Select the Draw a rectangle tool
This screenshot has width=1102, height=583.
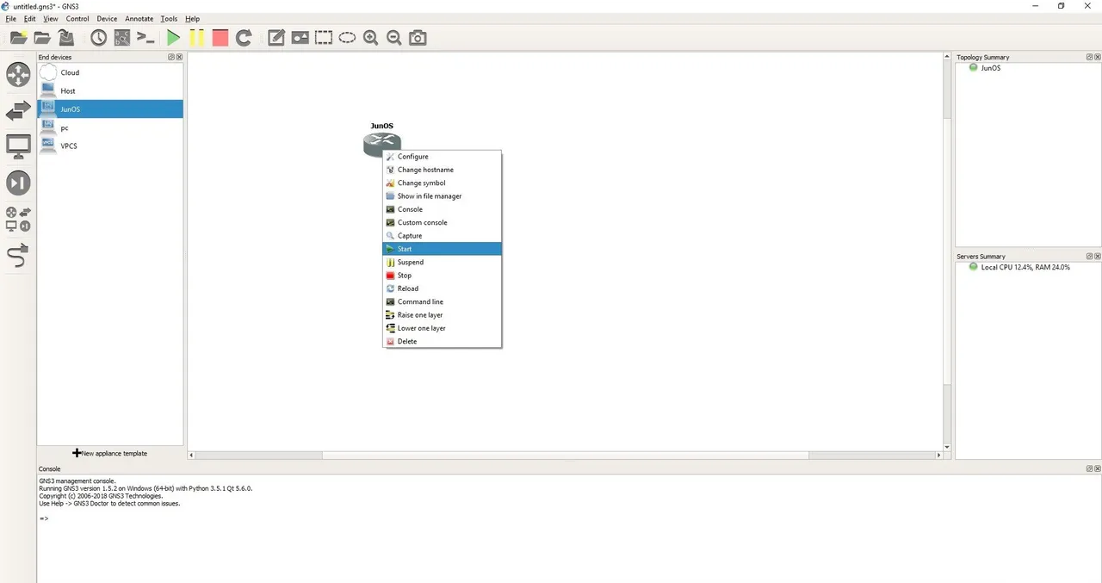(324, 38)
